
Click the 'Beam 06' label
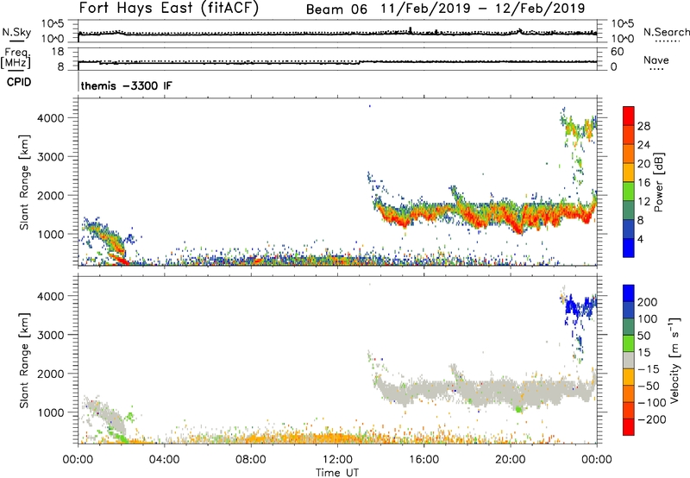coord(336,9)
